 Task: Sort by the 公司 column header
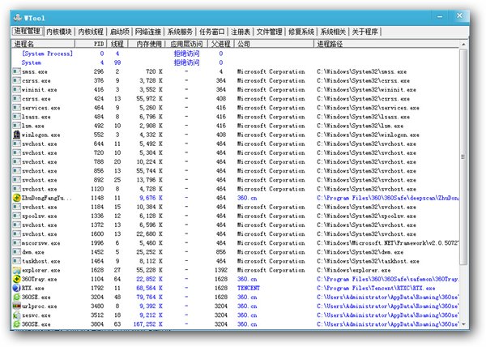pos(274,44)
